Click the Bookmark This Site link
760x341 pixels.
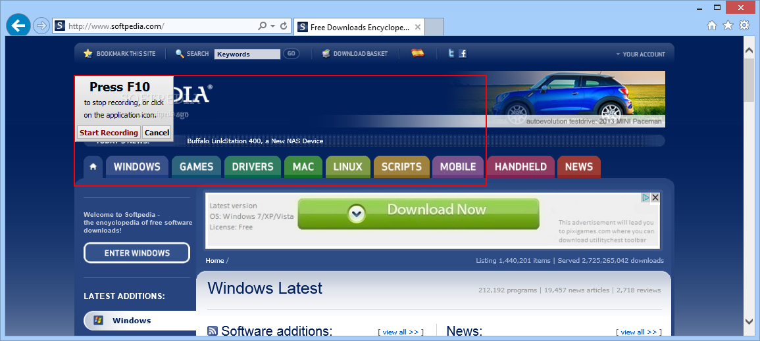126,54
